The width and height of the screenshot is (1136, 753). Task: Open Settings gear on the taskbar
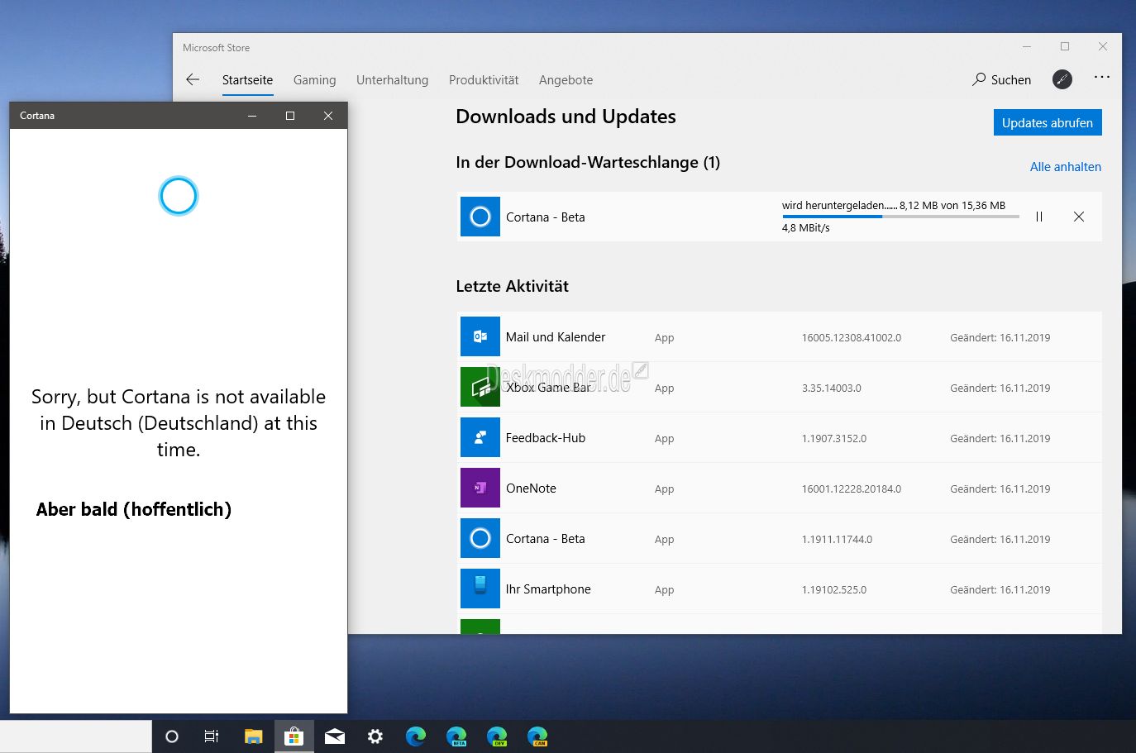(x=375, y=736)
